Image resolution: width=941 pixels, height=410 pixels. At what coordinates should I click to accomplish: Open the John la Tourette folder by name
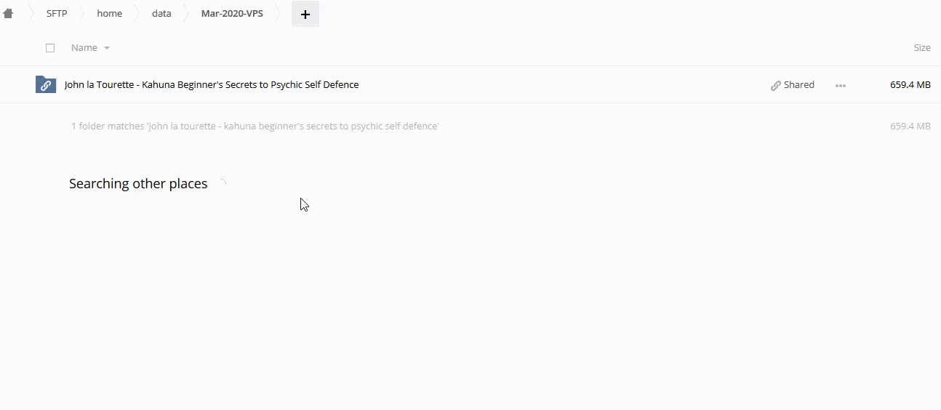[211, 85]
